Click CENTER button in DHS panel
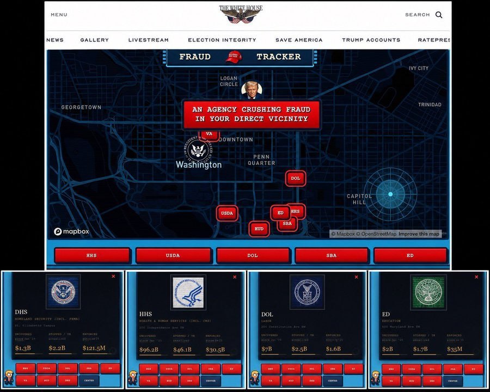Screen dimensions: 490x392 (x=89, y=381)
